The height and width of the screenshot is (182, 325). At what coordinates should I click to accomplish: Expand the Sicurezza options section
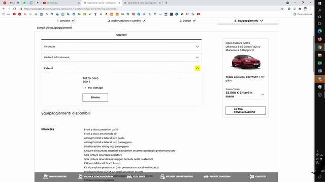point(121,47)
